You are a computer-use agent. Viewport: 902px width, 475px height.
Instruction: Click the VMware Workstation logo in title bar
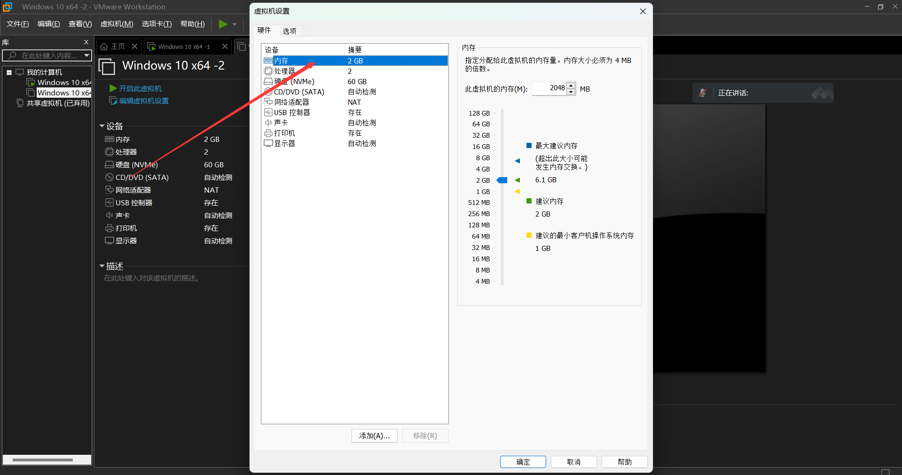[8, 7]
